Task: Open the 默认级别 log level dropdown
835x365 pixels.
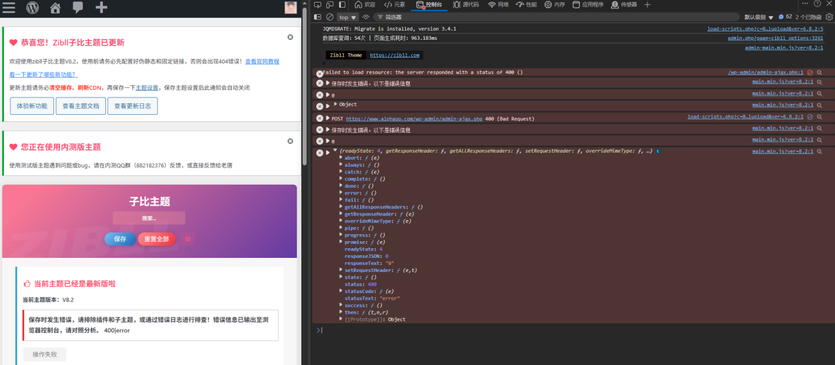Action: [x=759, y=17]
